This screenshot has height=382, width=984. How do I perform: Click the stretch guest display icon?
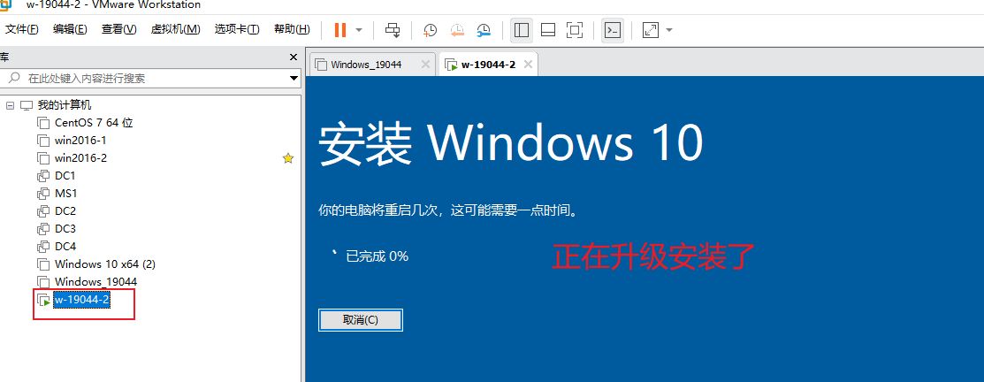(x=651, y=30)
